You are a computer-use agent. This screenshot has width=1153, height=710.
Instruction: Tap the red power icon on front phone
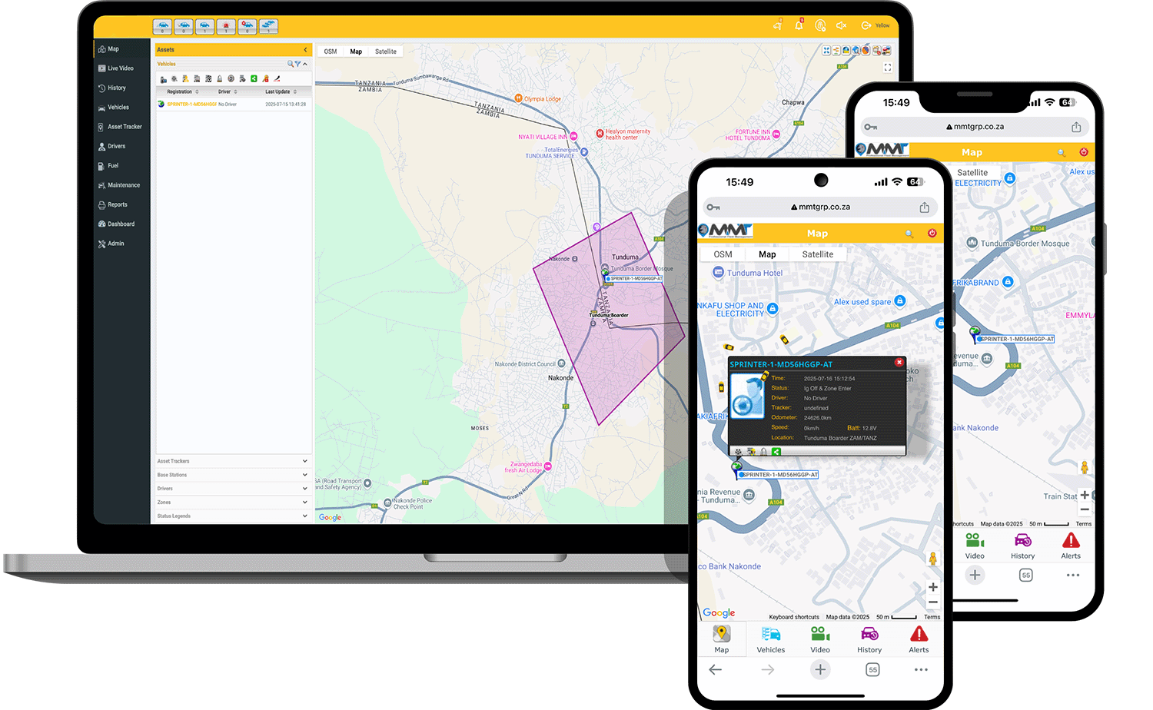point(932,233)
